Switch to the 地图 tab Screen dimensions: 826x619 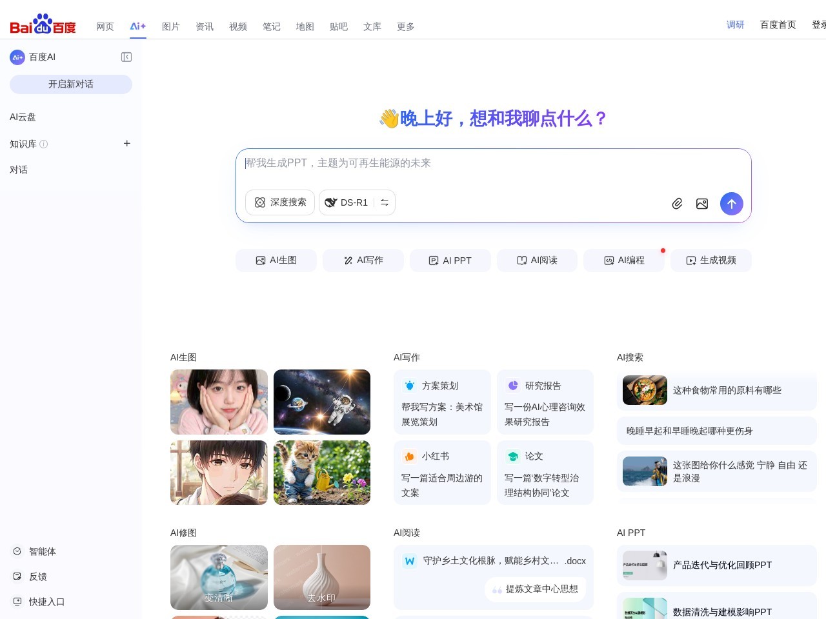pos(305,26)
